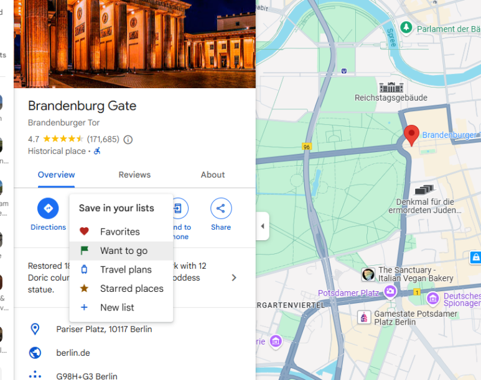Click the wheelchair accessibility icon
Viewport: 481px width, 380px height.
[x=97, y=151]
